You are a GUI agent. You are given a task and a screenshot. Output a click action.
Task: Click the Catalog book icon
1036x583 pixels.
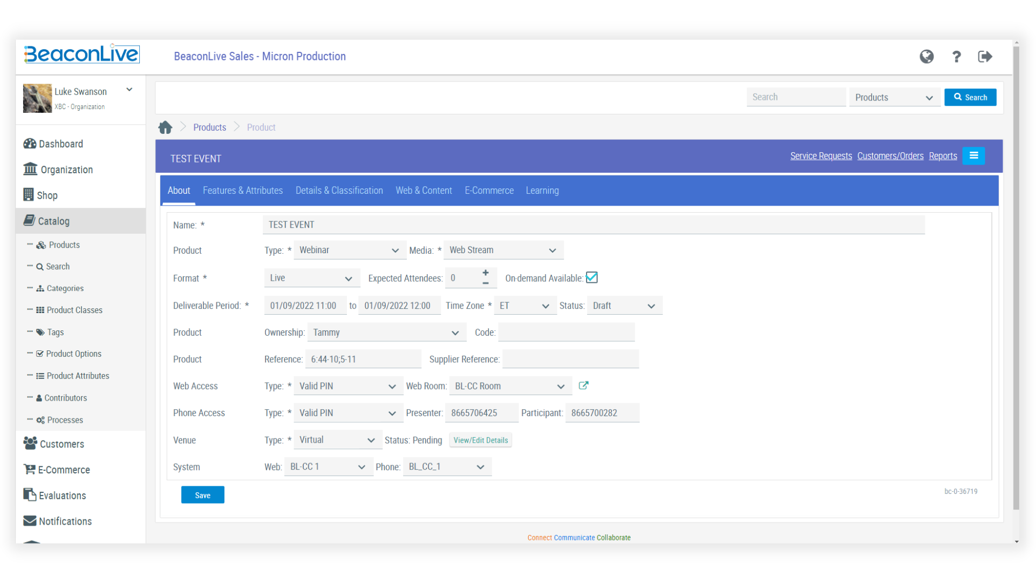click(29, 220)
